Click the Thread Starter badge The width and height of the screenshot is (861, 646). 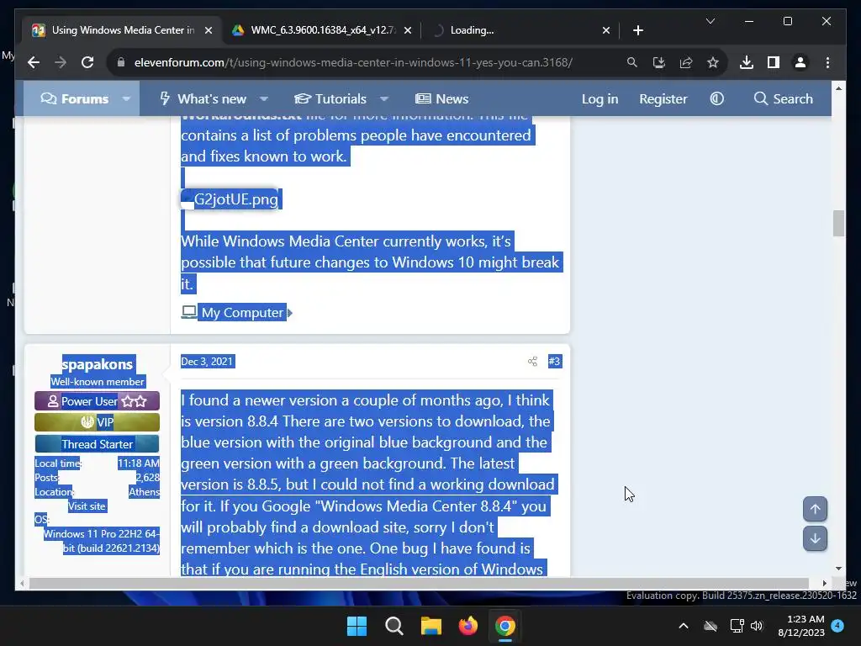(x=98, y=444)
